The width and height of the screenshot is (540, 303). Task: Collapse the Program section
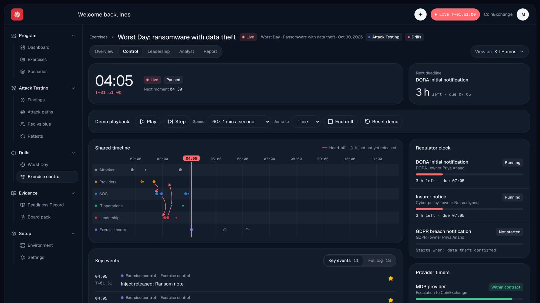pos(73,36)
